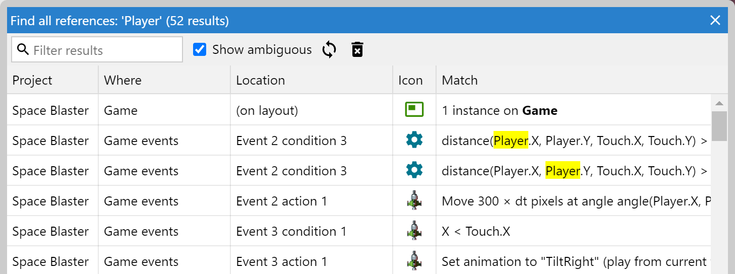This screenshot has width=735, height=274.
Task: Sort by the Project column header
Action: [32, 81]
